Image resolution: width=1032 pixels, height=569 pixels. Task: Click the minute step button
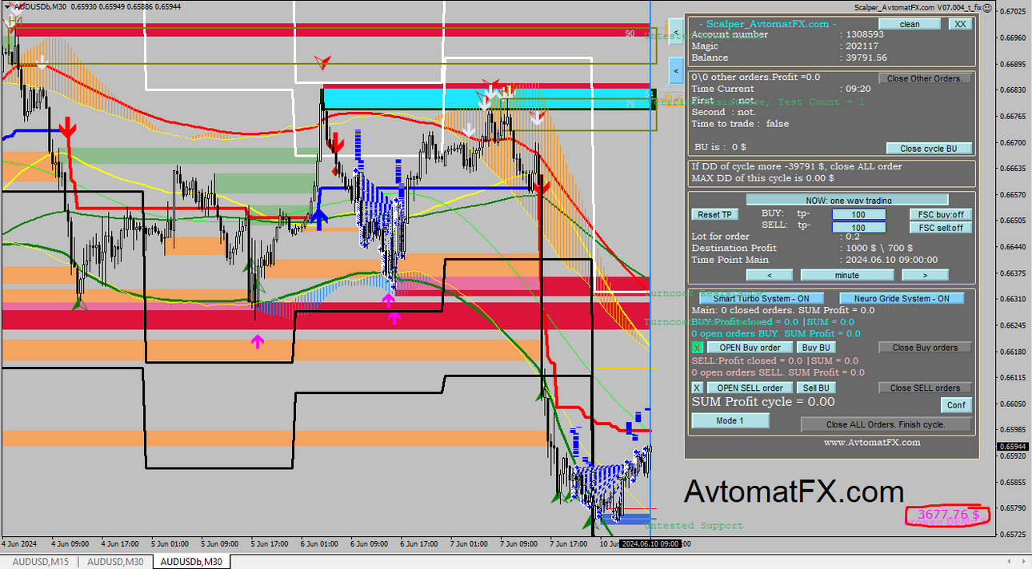tap(847, 275)
